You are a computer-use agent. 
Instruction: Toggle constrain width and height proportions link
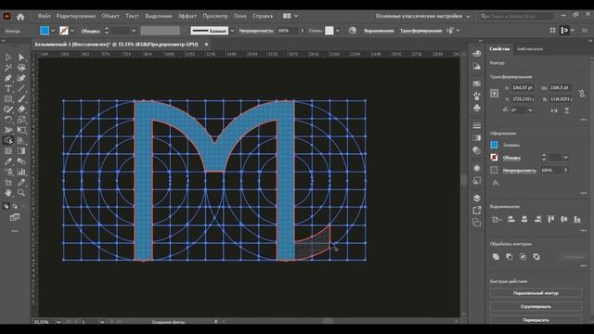582,93
